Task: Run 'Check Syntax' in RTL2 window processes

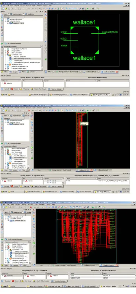Action: (18, 160)
